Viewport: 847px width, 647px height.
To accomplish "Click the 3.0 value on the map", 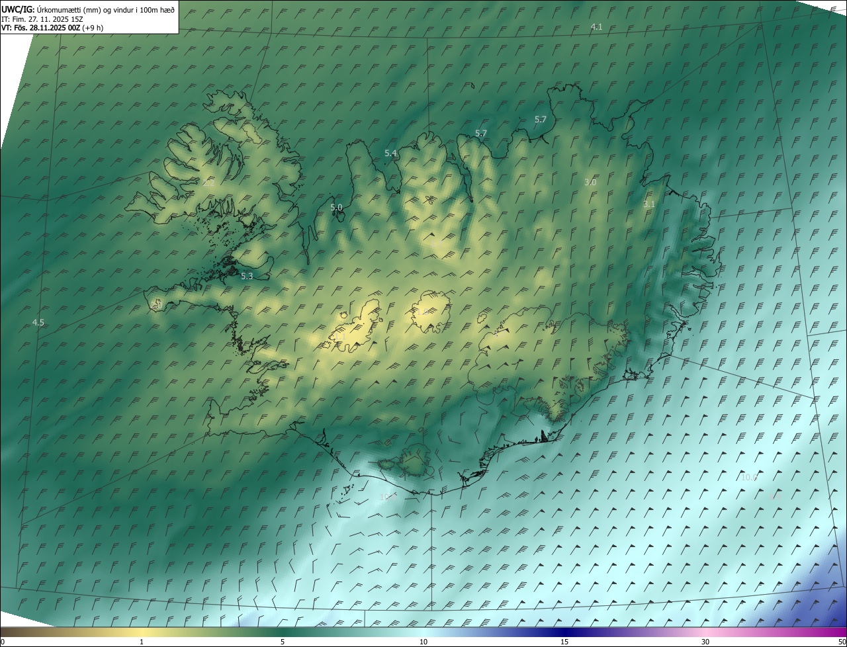I will click(590, 182).
